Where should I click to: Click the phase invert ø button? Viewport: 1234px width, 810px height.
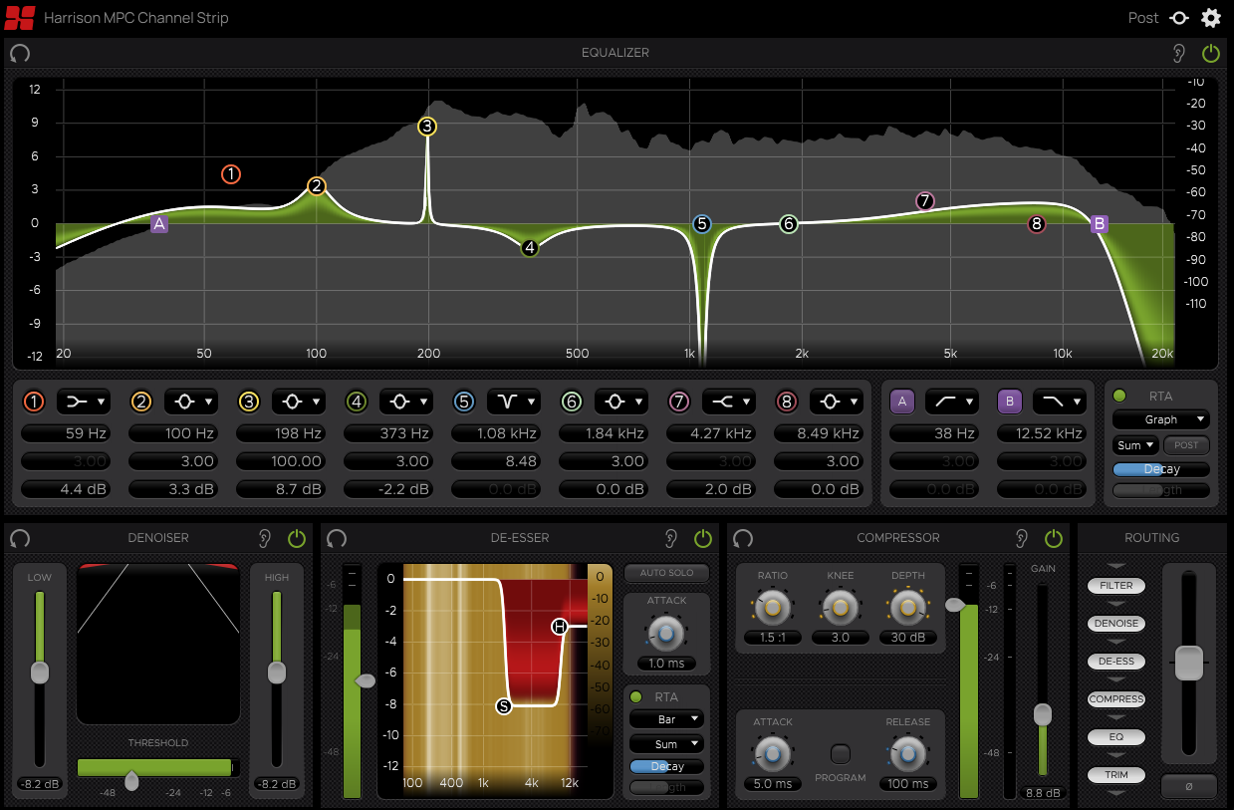point(1189,786)
